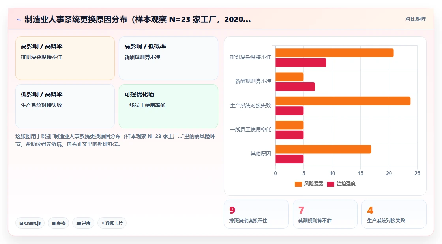Open the 可控优化项 quadrant card
The height and width of the screenshot is (244, 442).
point(168,106)
